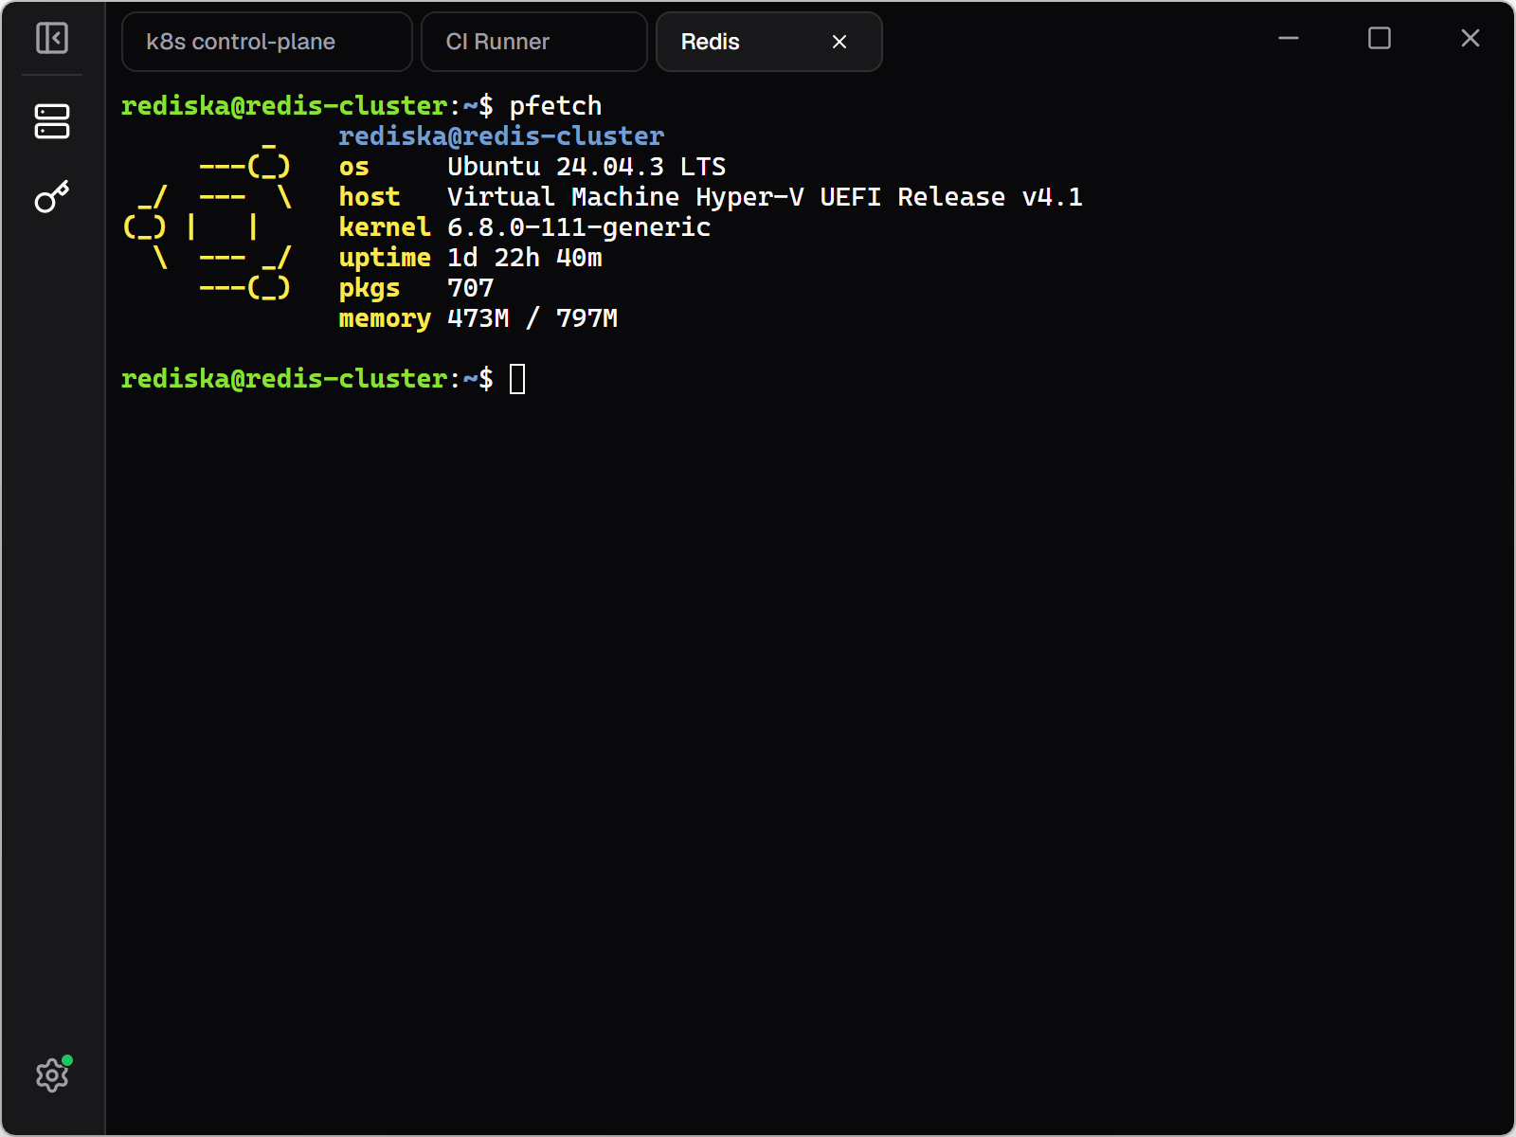Click memory value '473M / 797M'
This screenshot has width=1516, height=1137.
tap(532, 318)
